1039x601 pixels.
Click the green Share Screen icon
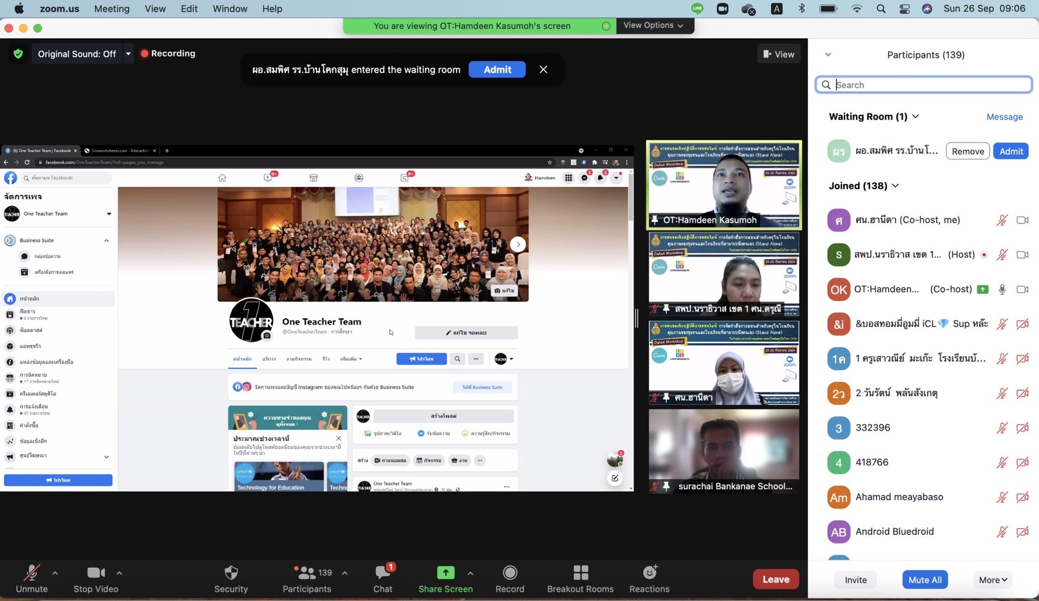tap(445, 573)
